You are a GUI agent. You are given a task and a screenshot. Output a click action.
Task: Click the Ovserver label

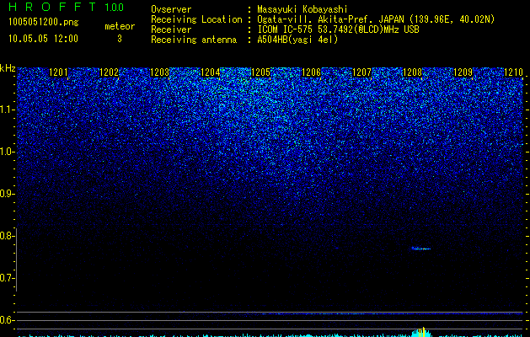click(x=171, y=9)
